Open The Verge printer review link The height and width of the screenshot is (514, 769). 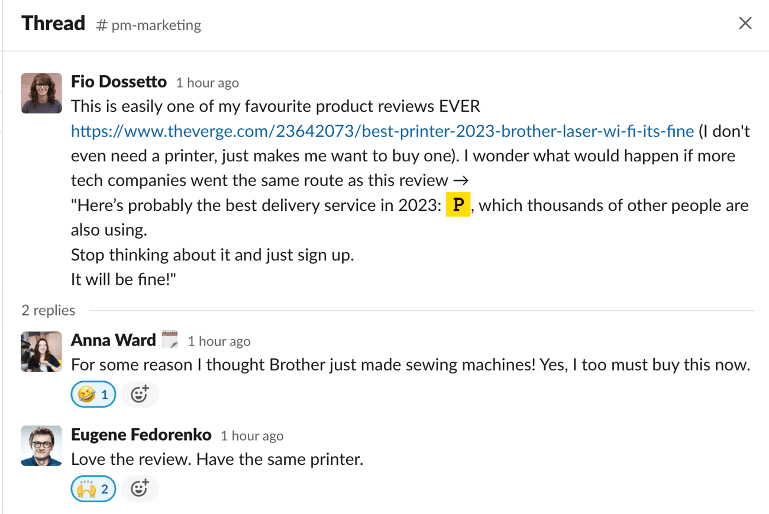pos(382,131)
